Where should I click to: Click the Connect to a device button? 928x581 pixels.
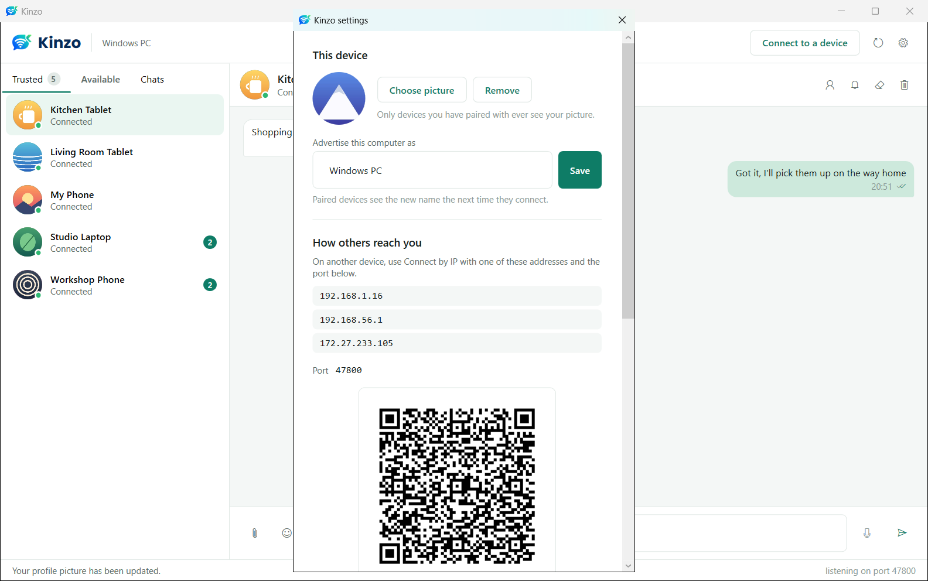tap(805, 43)
